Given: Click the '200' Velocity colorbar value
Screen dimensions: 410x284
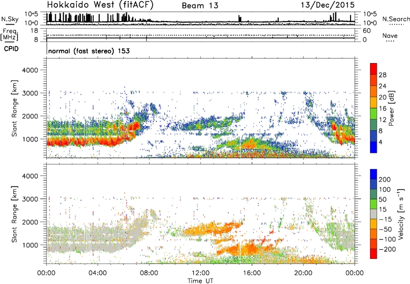Looking at the screenshot, I should (x=385, y=179).
